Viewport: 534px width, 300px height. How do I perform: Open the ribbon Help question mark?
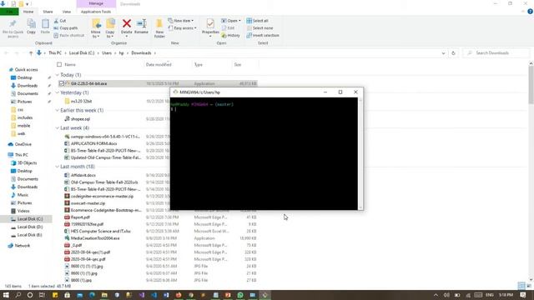pos(530,12)
